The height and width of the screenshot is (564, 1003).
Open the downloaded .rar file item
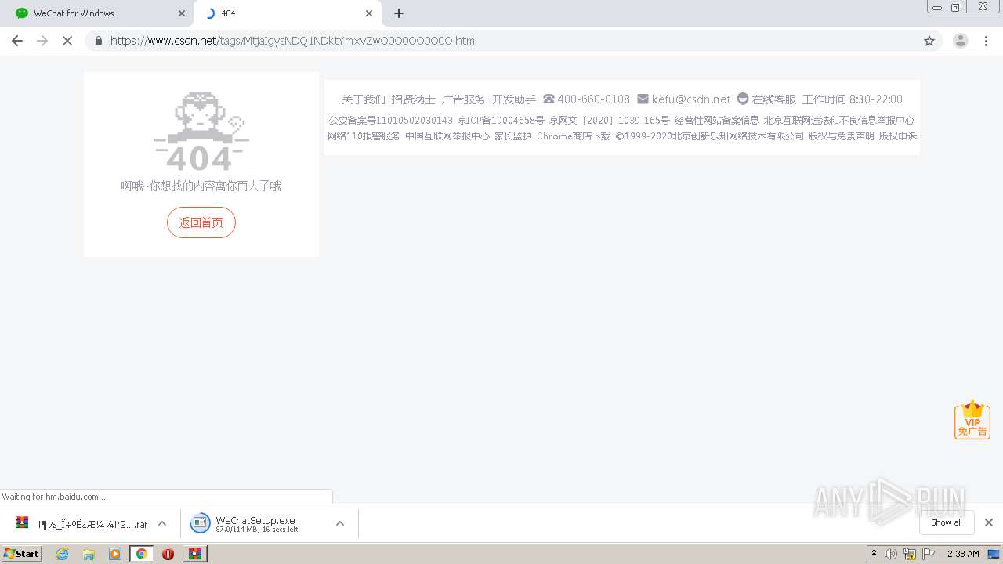pos(81,524)
